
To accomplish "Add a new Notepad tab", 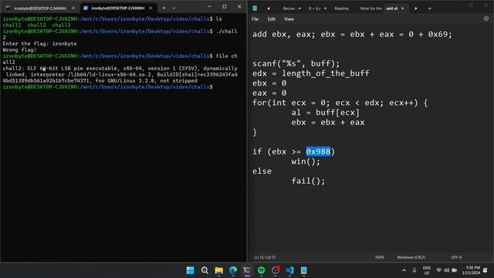I will [x=429, y=8].
